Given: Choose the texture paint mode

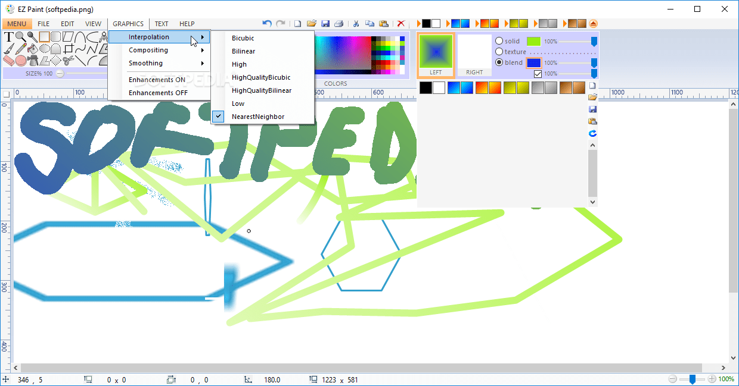Looking at the screenshot, I should coord(499,51).
